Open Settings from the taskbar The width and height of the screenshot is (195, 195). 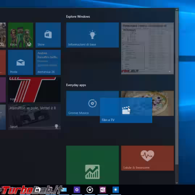pyautogui.click(x=77, y=190)
